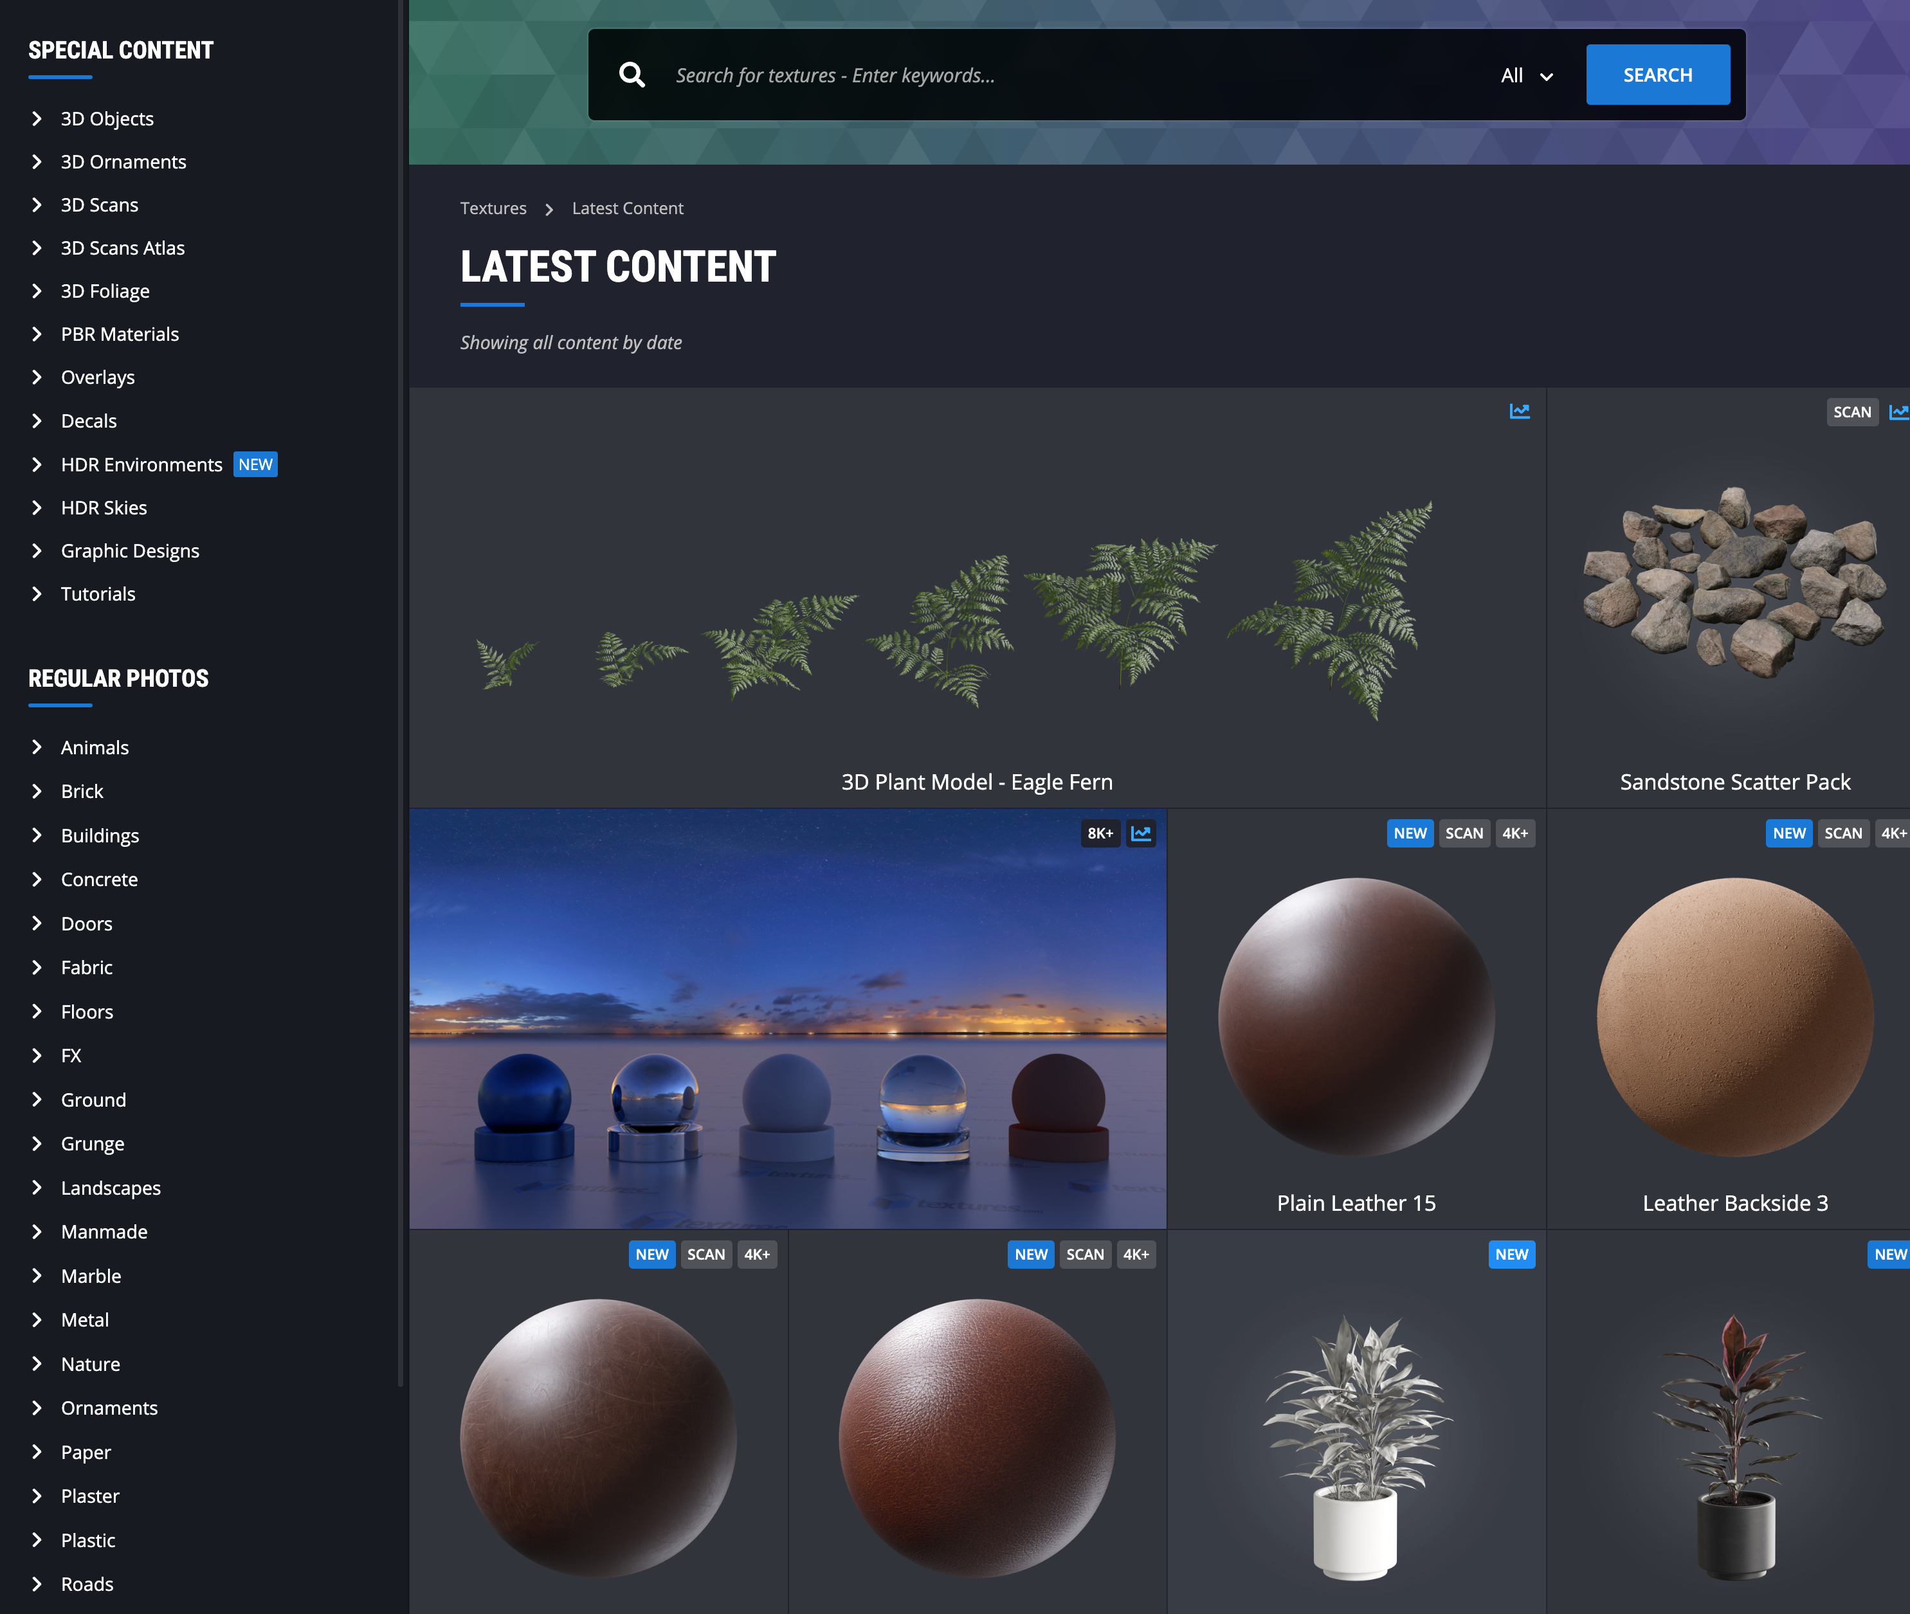Click NEW badge on Plain Leather 15
This screenshot has width=1910, height=1614.
pyautogui.click(x=1410, y=833)
